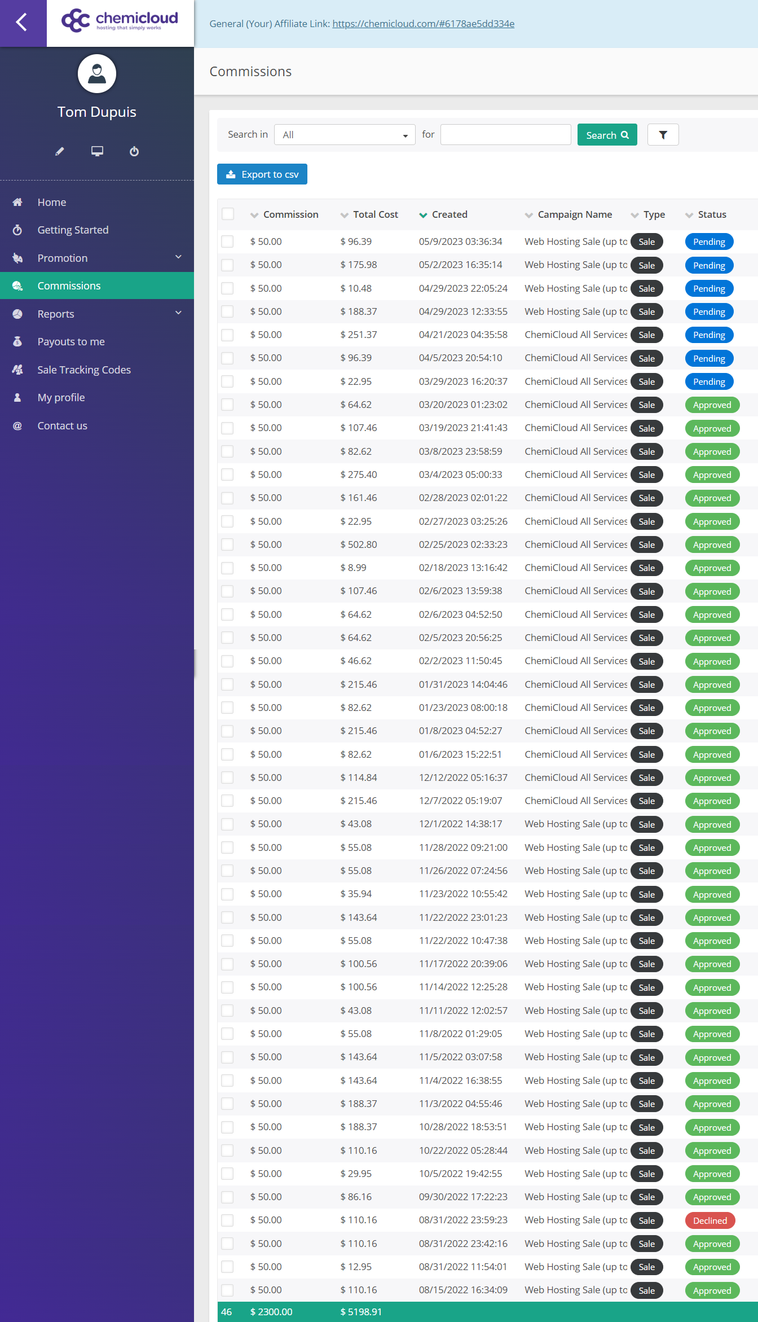Expand the Reports submenu chevron
Image resolution: width=758 pixels, height=1322 pixels.
[178, 313]
